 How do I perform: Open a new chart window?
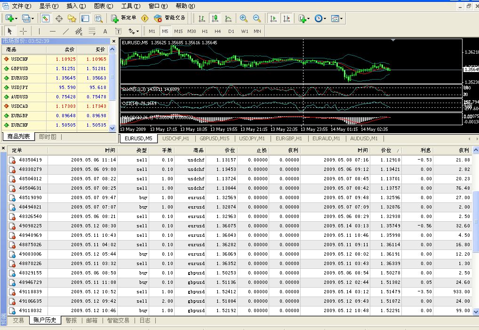9,18
